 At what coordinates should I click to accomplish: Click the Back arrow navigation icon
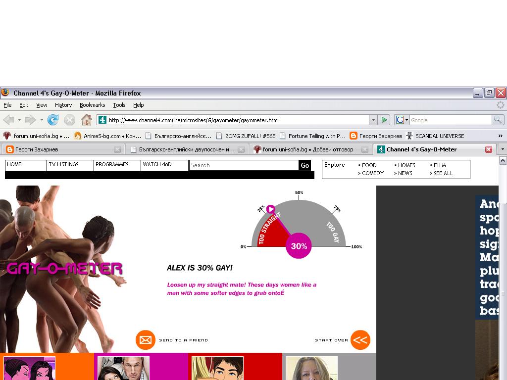[x=8, y=120]
